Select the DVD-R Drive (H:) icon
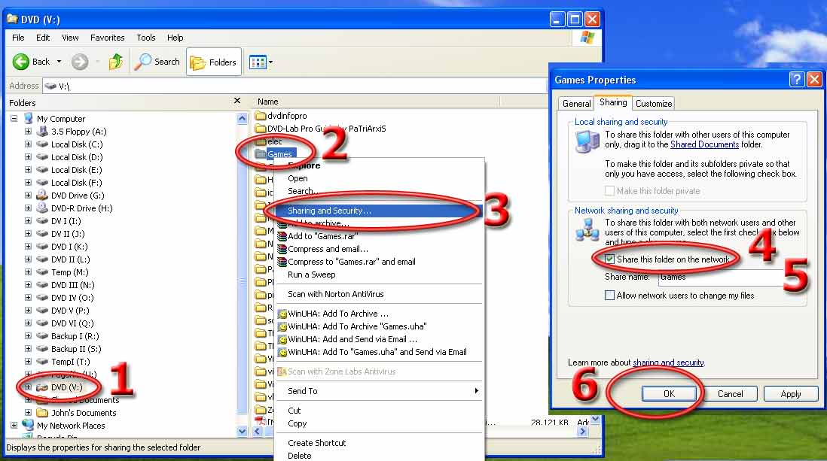The height and width of the screenshot is (461, 827). click(x=43, y=208)
